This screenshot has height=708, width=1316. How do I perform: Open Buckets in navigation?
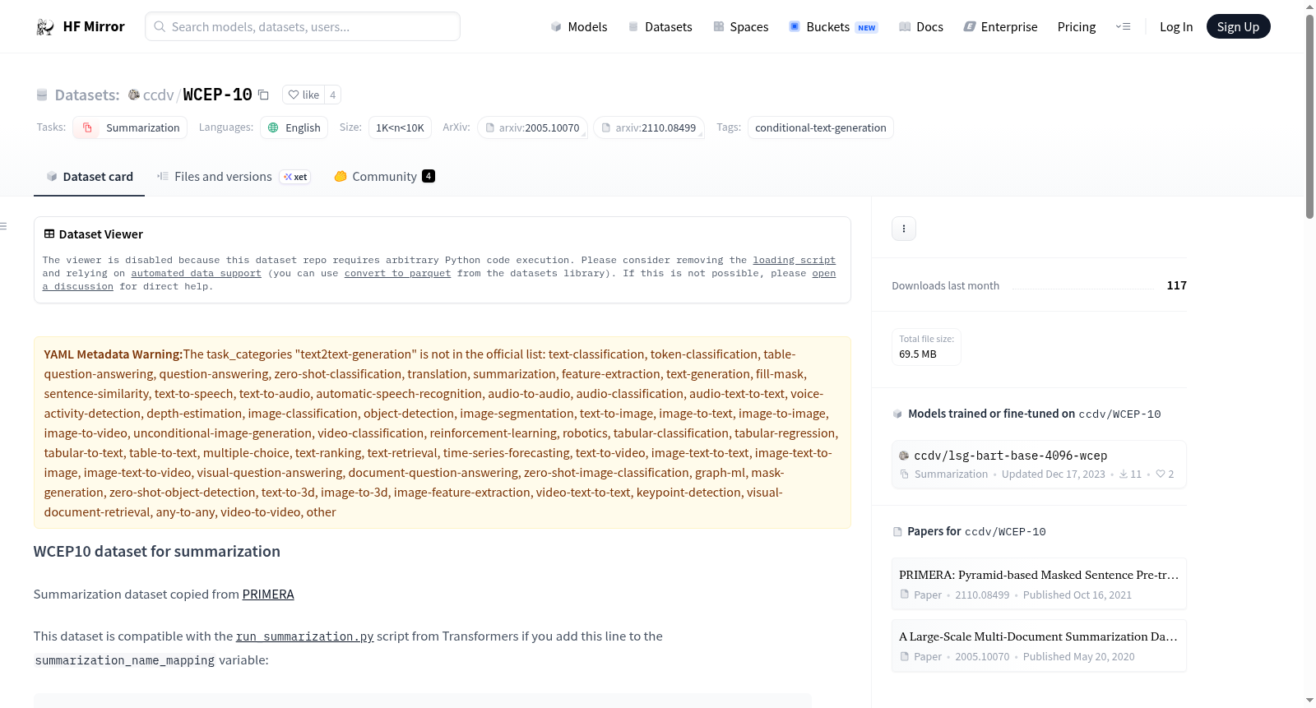pyautogui.click(x=833, y=27)
